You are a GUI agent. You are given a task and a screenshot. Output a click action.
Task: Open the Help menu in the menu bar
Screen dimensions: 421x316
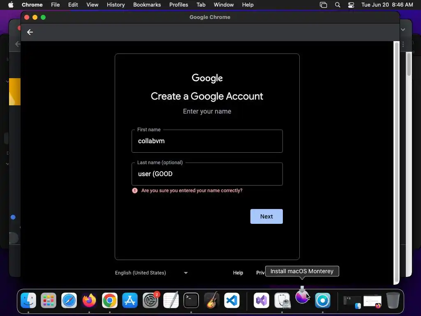click(x=248, y=5)
